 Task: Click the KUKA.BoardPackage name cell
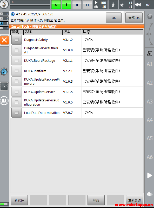[43, 61]
